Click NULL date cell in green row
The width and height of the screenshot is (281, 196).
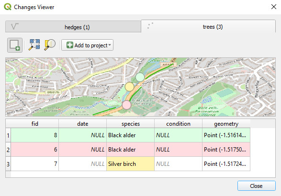83,135
